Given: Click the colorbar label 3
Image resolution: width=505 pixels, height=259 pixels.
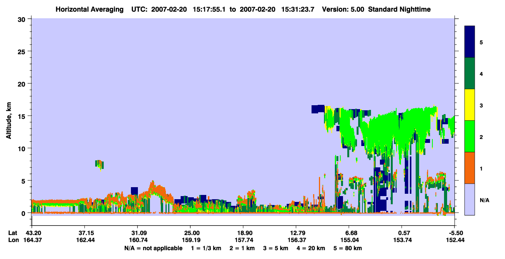Looking at the screenshot, I should tap(481, 105).
